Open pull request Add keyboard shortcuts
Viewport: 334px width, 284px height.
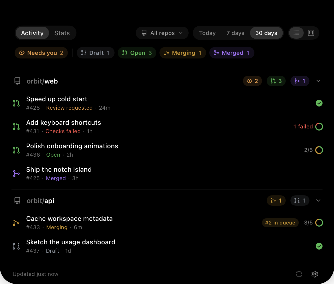pos(167,127)
